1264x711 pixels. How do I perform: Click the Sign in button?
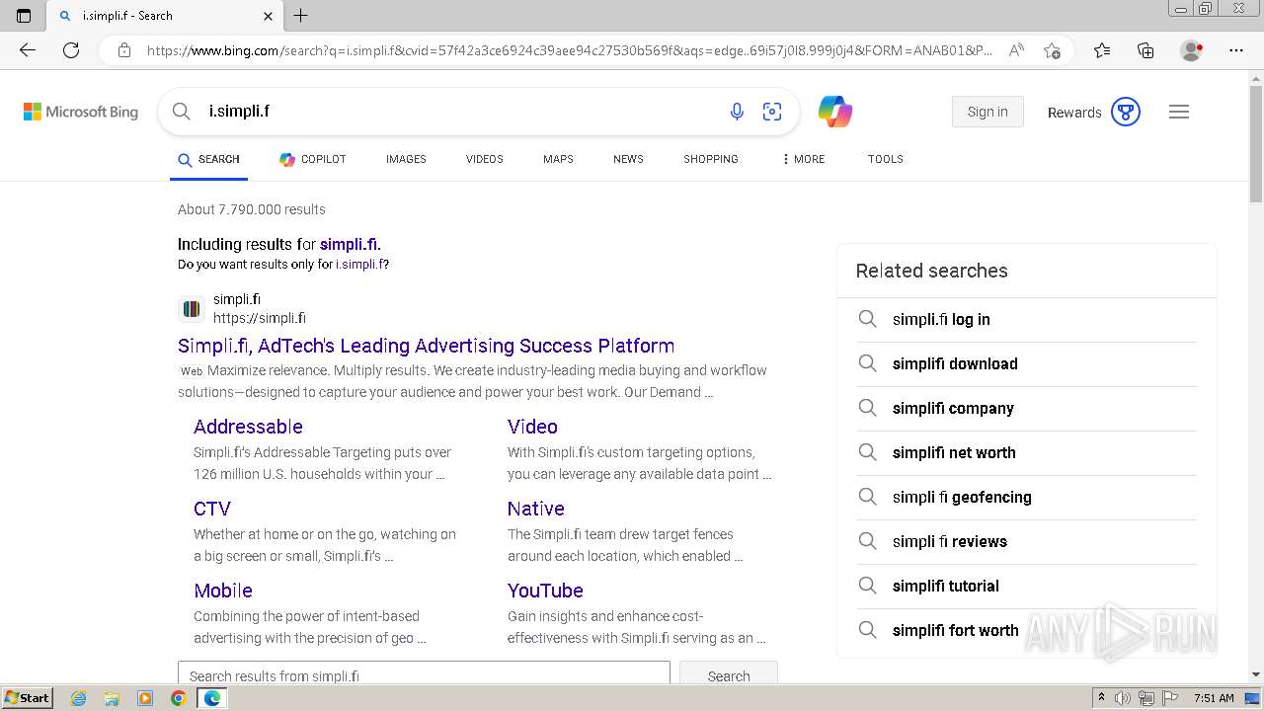[987, 112]
